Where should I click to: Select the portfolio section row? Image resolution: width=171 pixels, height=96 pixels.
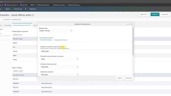25,43
